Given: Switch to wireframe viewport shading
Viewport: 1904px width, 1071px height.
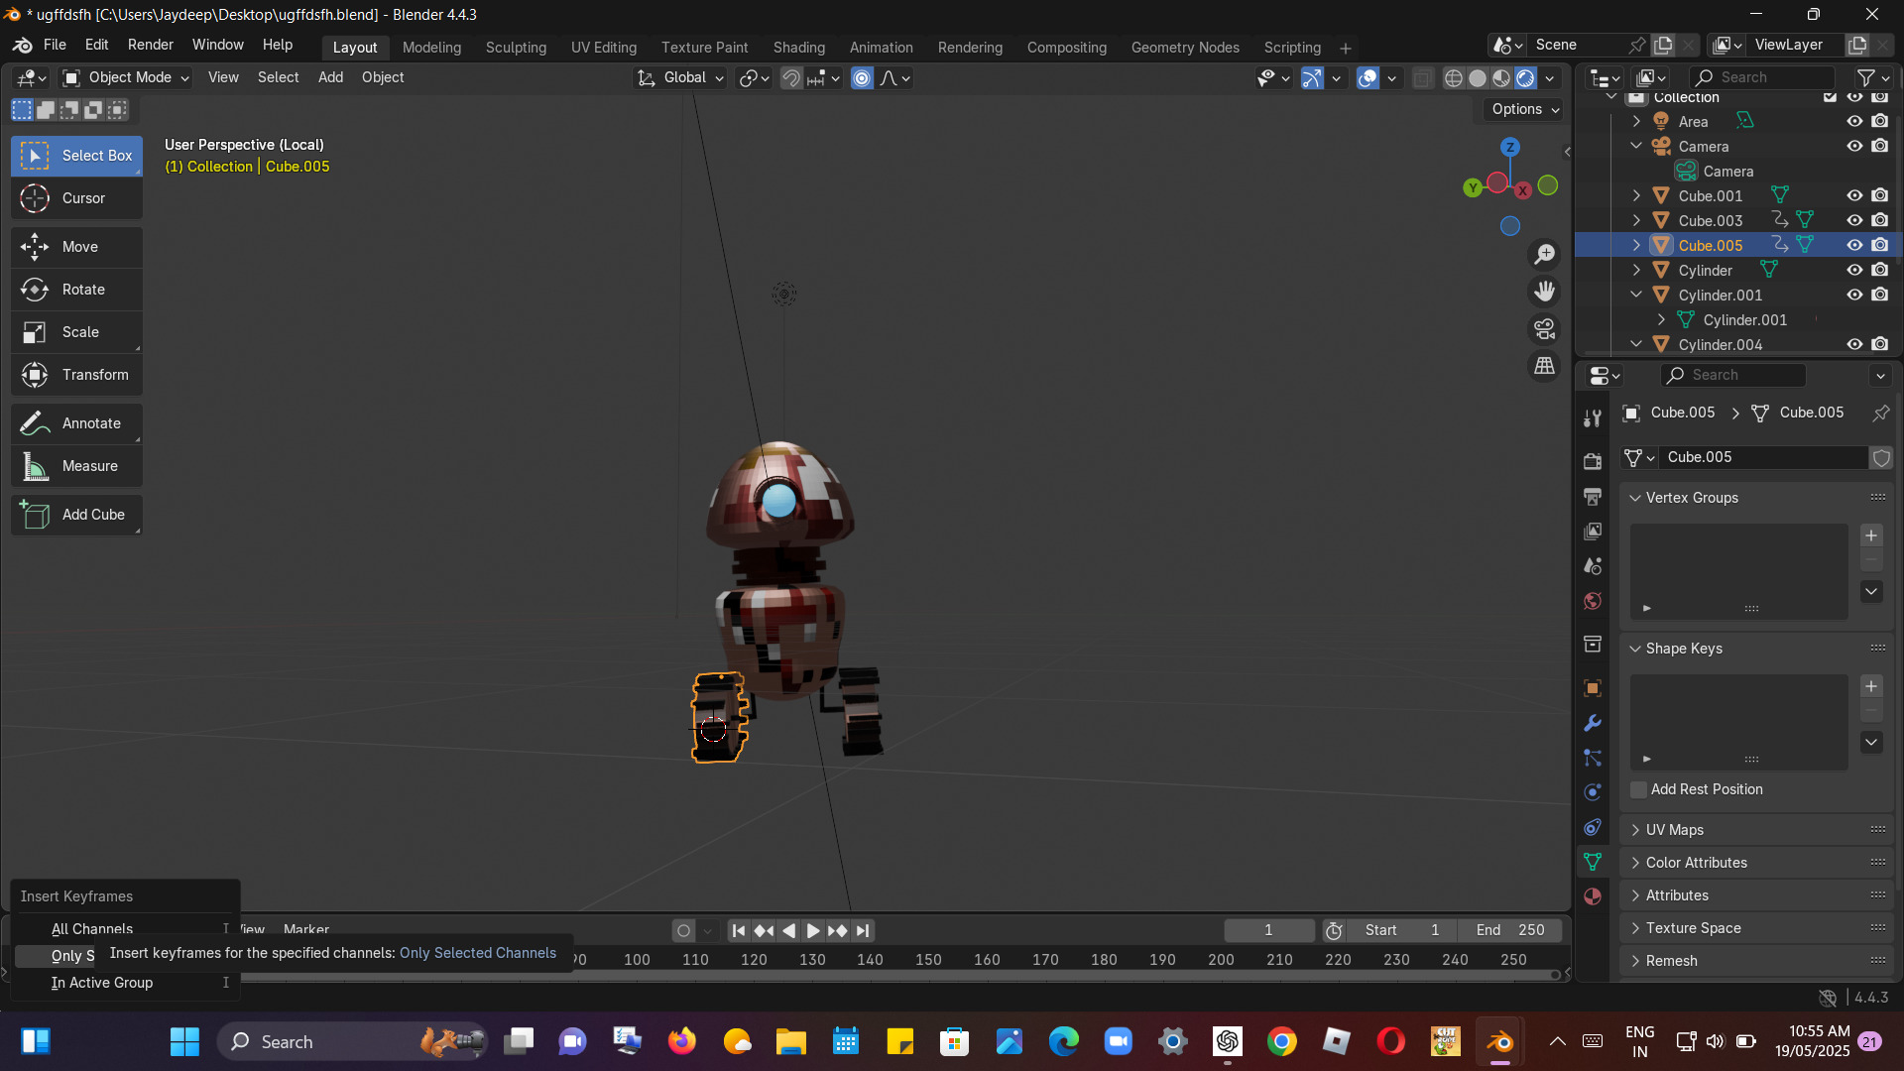Looking at the screenshot, I should click(1453, 78).
